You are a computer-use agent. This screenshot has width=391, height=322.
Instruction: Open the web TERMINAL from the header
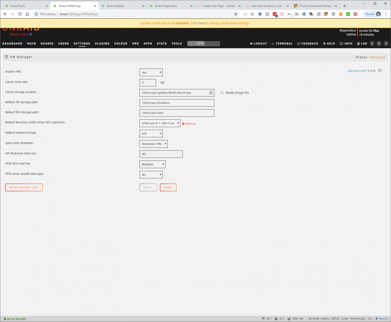282,43
